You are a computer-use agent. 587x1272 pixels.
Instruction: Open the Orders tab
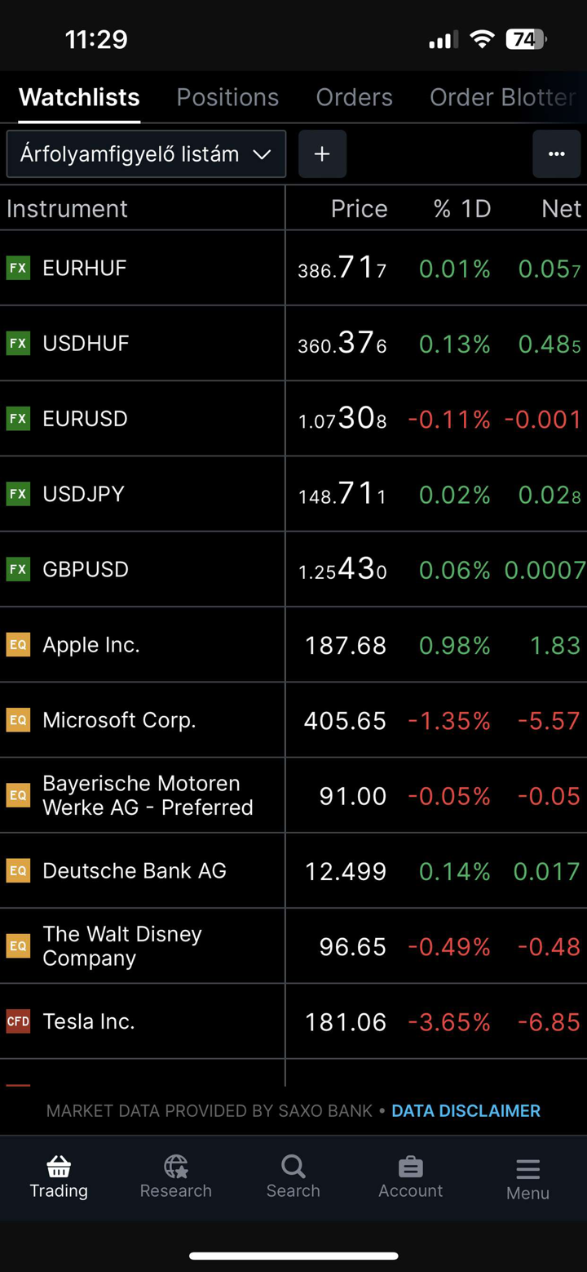pyautogui.click(x=354, y=97)
